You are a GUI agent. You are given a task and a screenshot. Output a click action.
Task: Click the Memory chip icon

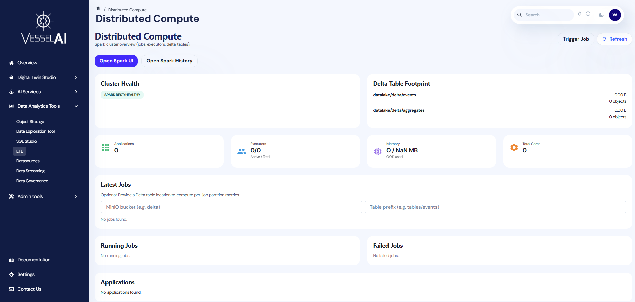(378, 151)
